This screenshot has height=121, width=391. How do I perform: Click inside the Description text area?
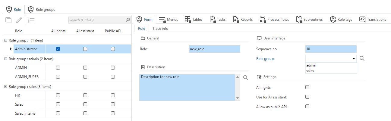pyautogui.click(x=187, y=87)
